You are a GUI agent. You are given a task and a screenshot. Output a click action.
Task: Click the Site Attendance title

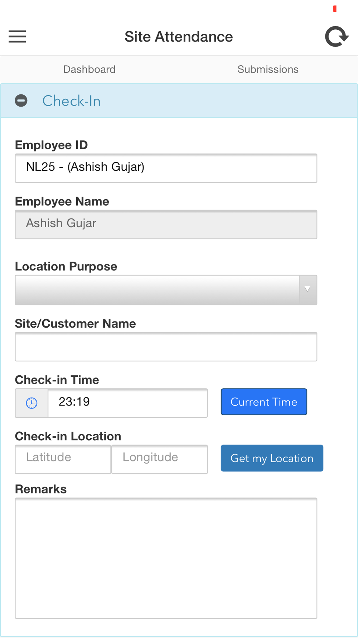coord(179,37)
